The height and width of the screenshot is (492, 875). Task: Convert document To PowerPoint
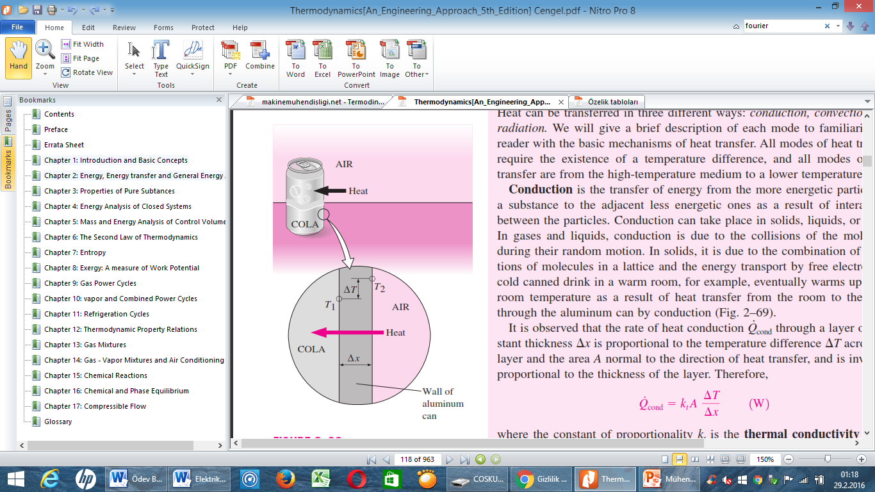coord(356,58)
